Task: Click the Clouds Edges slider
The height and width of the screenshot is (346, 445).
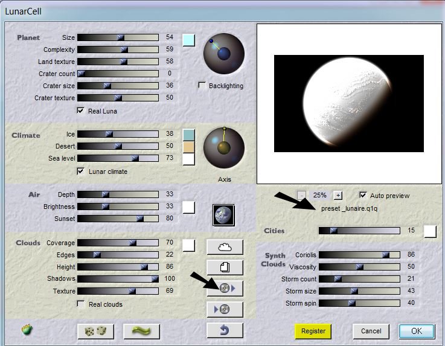Action: tap(118, 255)
